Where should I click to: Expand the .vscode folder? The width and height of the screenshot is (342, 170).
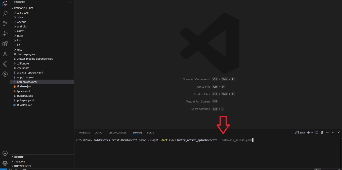pyautogui.click(x=42, y=22)
